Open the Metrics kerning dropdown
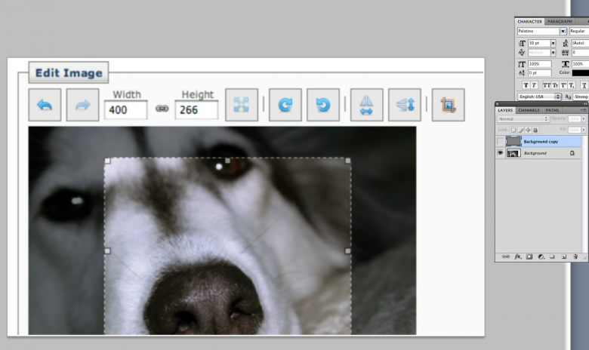 [553, 53]
